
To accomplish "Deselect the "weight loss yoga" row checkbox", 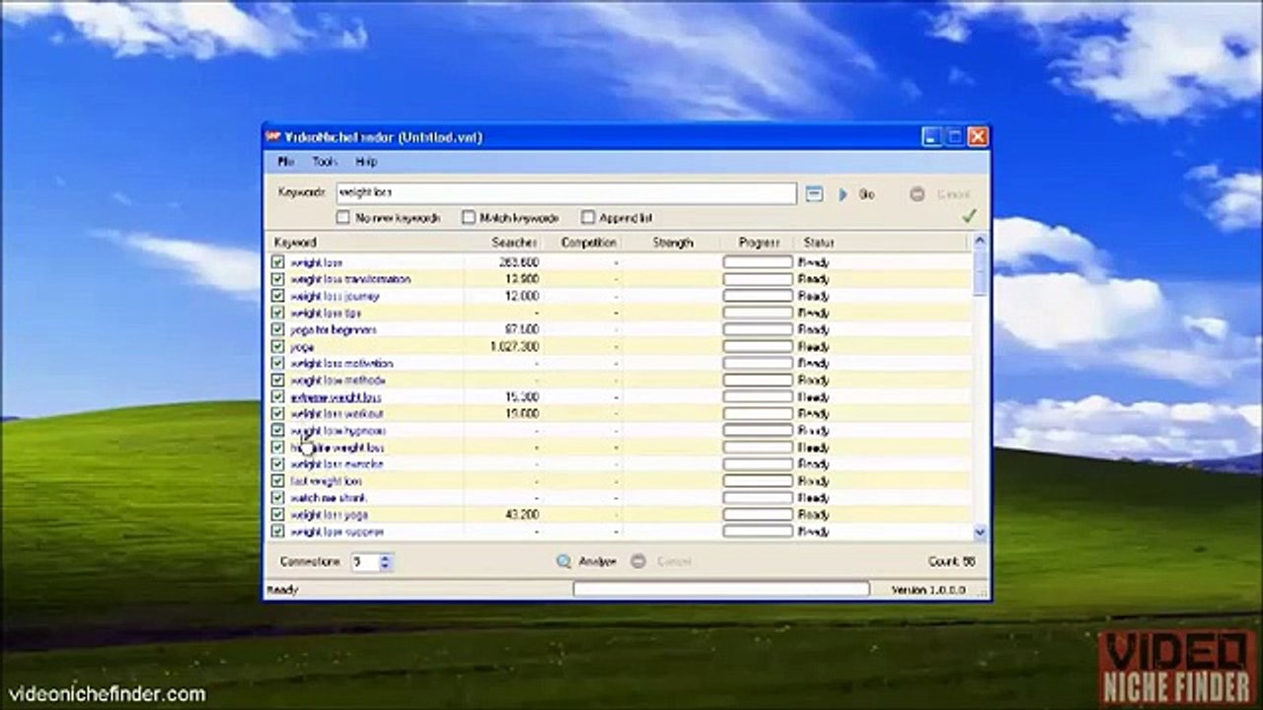I will [x=277, y=515].
